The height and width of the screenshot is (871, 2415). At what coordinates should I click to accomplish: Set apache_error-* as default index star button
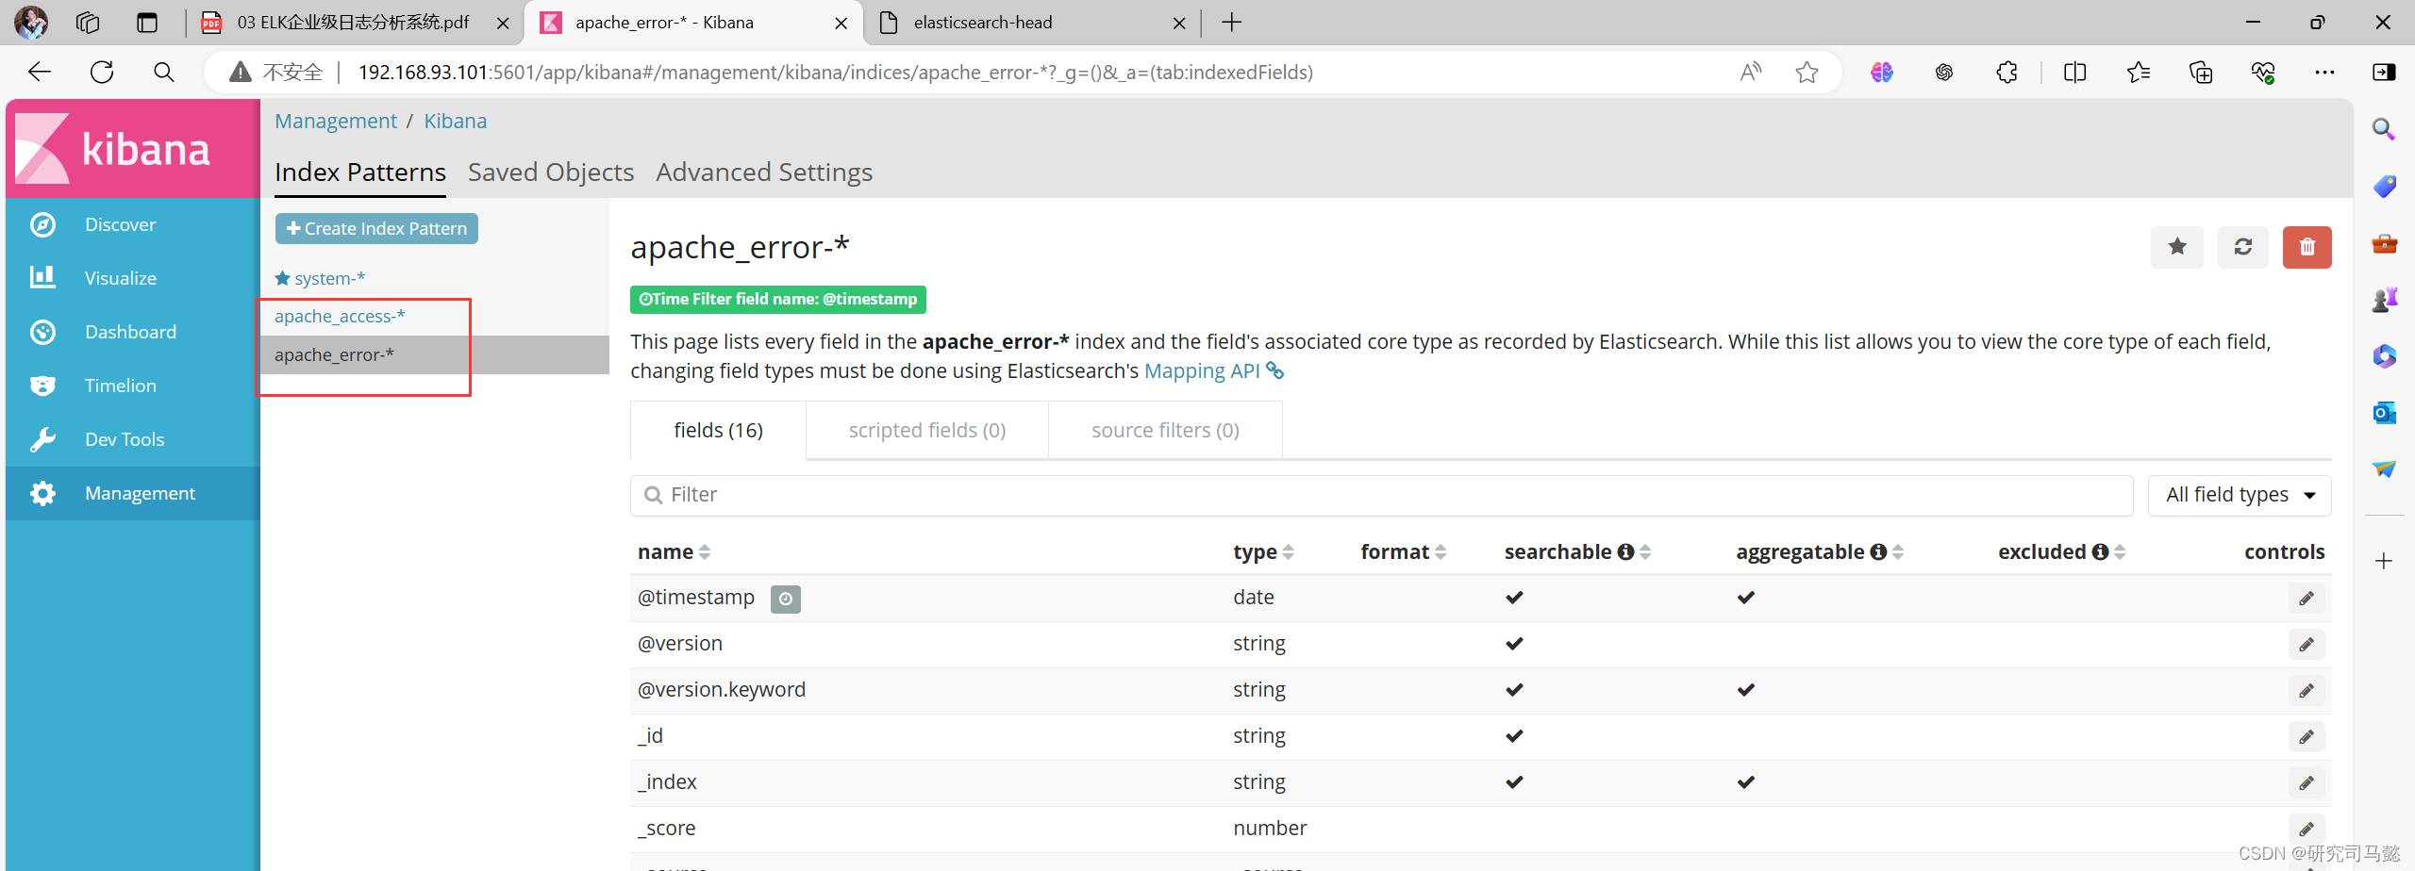click(x=2177, y=247)
